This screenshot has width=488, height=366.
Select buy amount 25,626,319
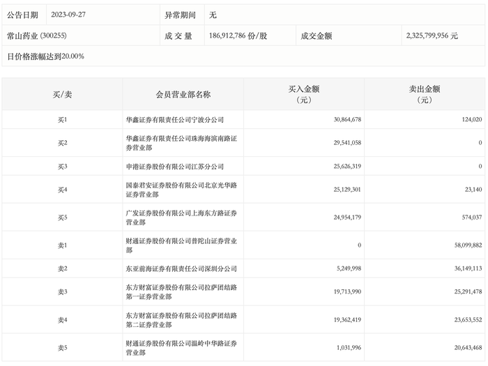click(x=347, y=167)
